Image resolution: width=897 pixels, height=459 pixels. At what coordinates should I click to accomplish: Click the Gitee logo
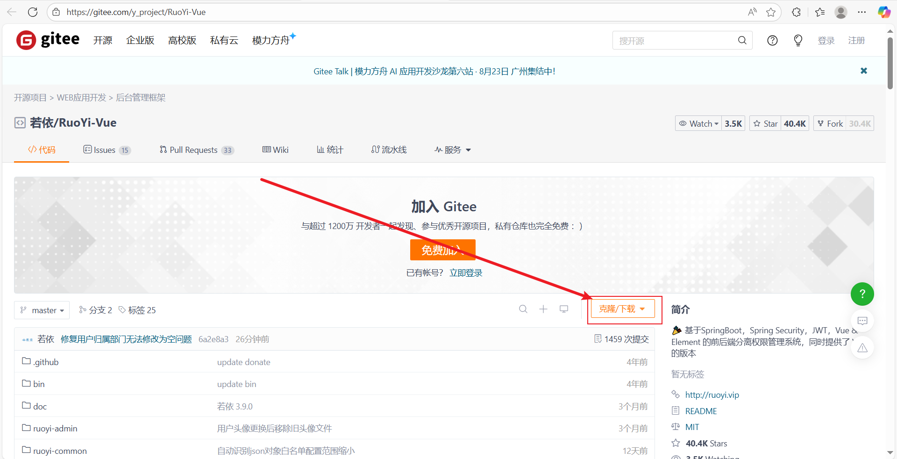click(48, 40)
